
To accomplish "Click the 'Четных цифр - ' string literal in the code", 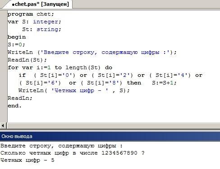I will click(x=80, y=90).
